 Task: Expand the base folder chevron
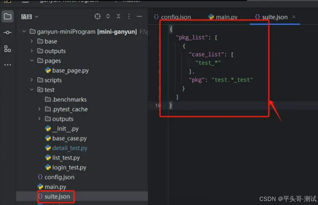tap(32, 41)
